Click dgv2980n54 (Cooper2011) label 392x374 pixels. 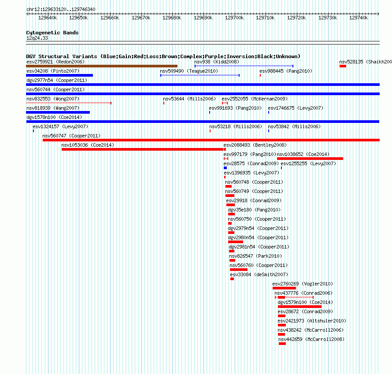[x=258, y=237]
